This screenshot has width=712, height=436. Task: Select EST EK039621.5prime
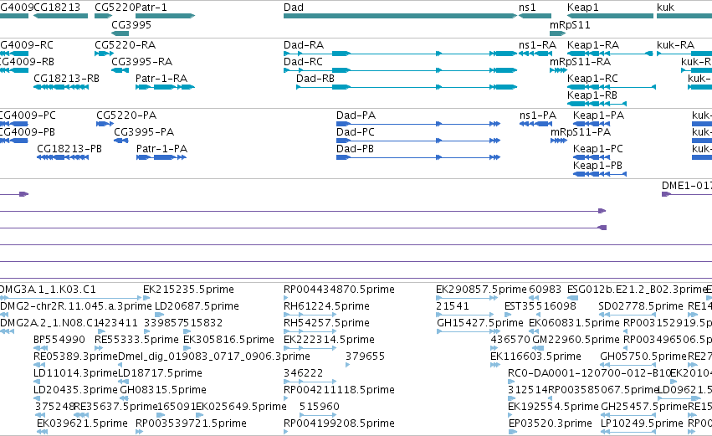click(x=82, y=423)
